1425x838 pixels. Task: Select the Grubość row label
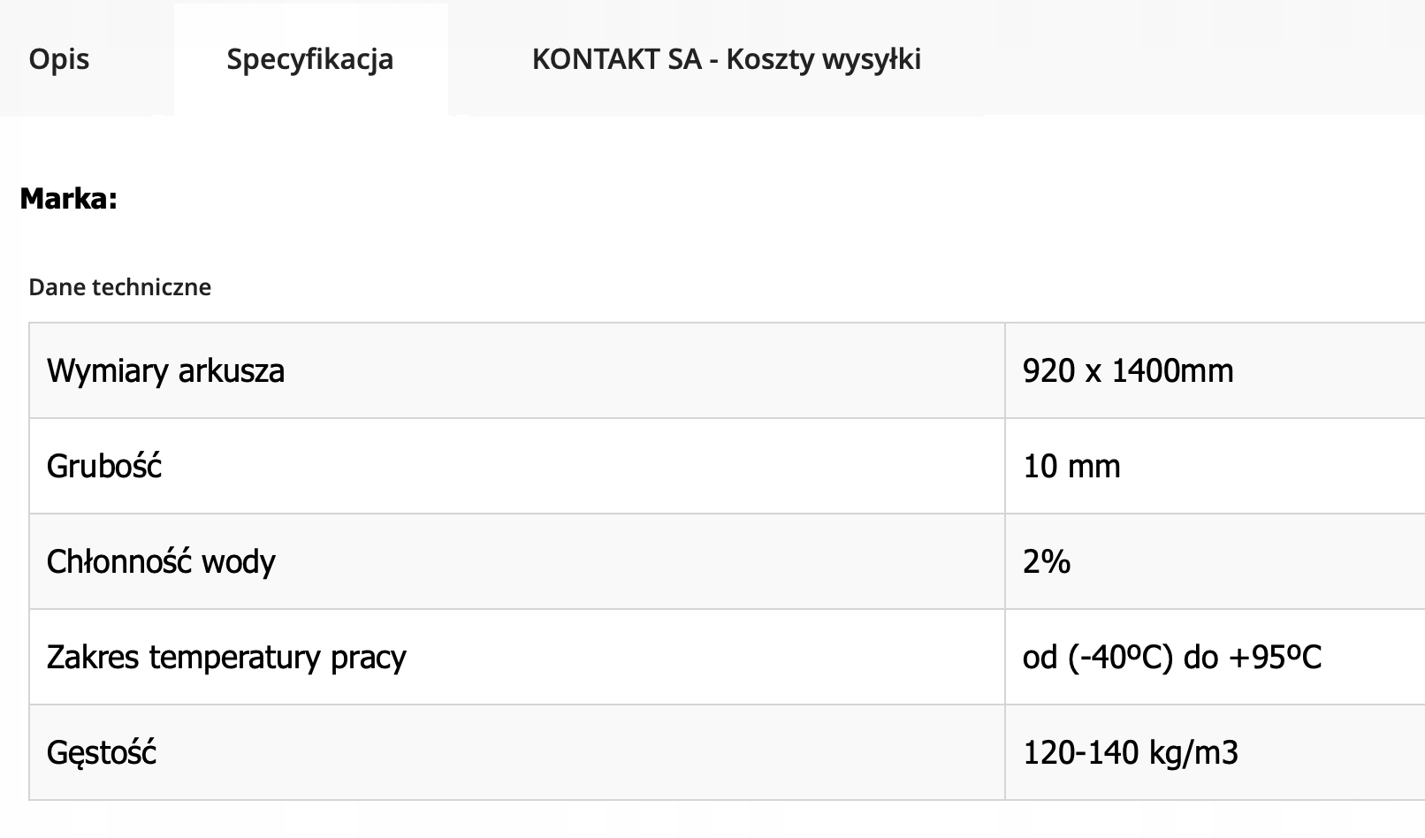104,466
